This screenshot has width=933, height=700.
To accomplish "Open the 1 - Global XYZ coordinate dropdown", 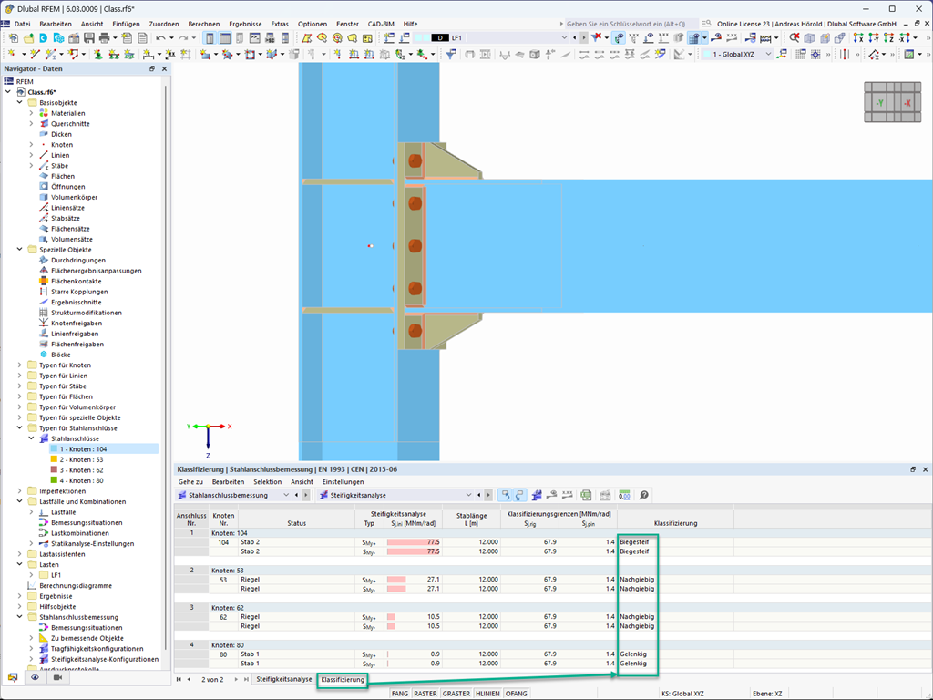I will [767, 54].
